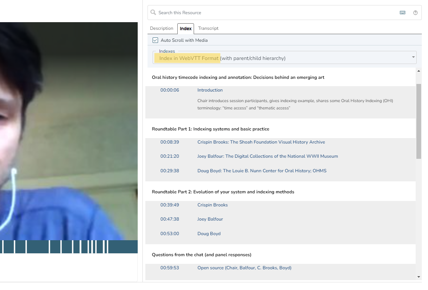
Task: Open Crispin Brooks Shoah Foundation segment
Action: (261, 142)
